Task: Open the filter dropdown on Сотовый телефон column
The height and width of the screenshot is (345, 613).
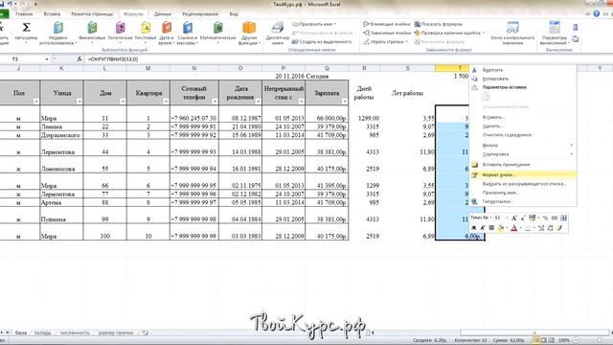Action: (x=215, y=102)
